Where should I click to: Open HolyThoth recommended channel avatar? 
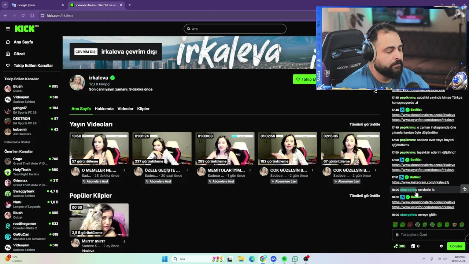point(8,172)
